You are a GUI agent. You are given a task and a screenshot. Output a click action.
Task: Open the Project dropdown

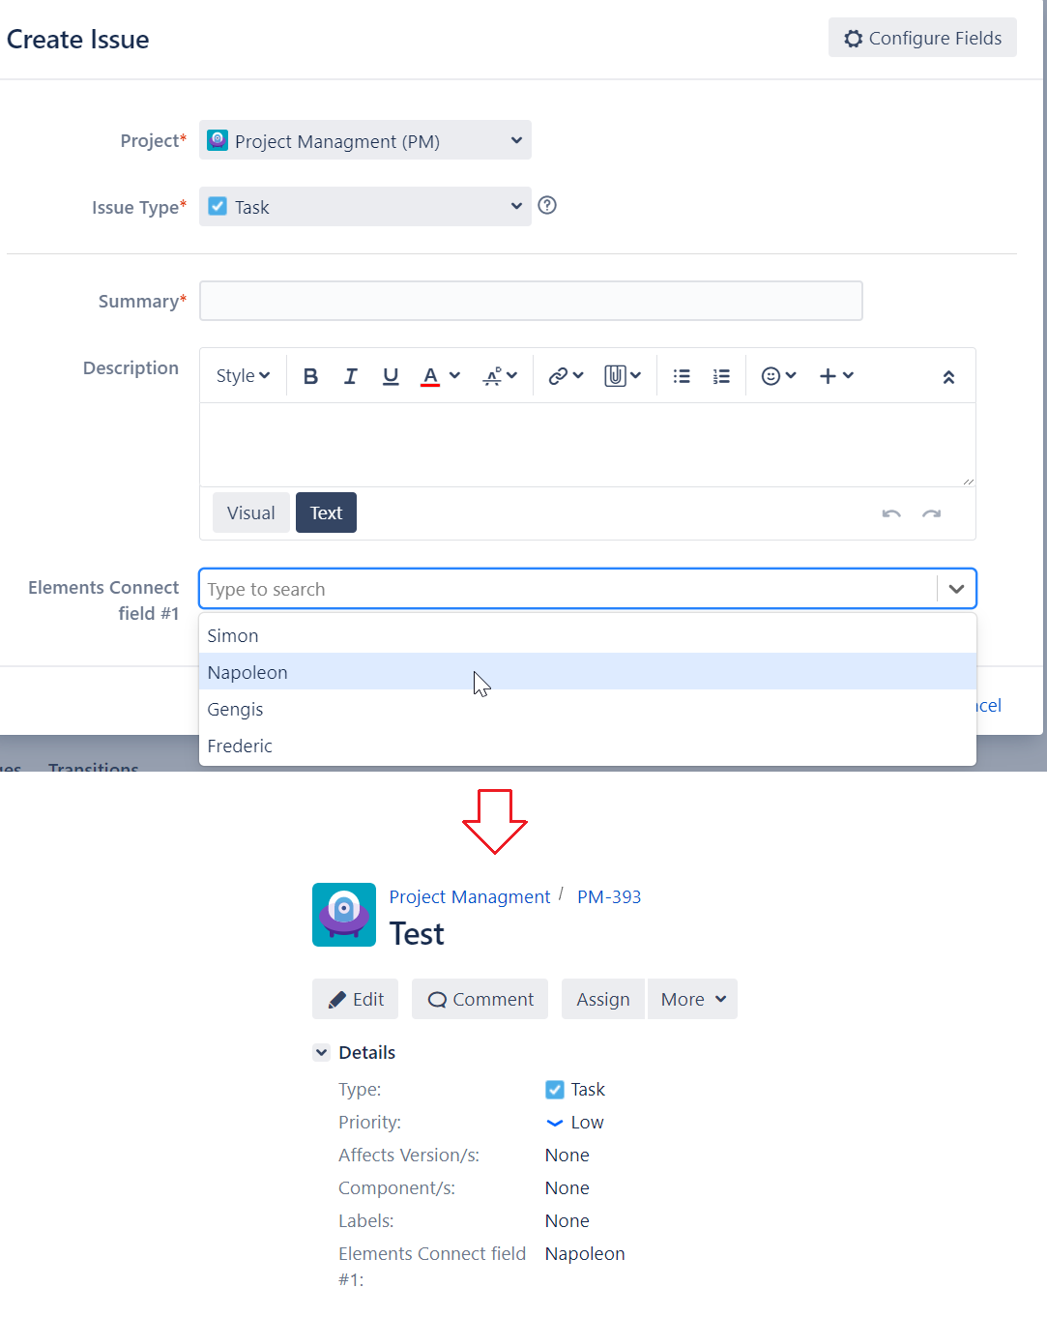pos(364,140)
